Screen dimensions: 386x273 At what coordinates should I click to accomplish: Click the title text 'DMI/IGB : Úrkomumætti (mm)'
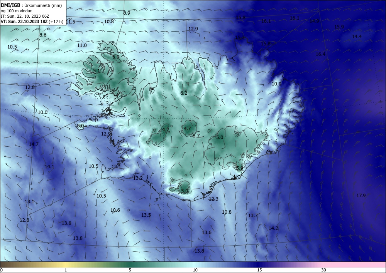pos(31,5)
